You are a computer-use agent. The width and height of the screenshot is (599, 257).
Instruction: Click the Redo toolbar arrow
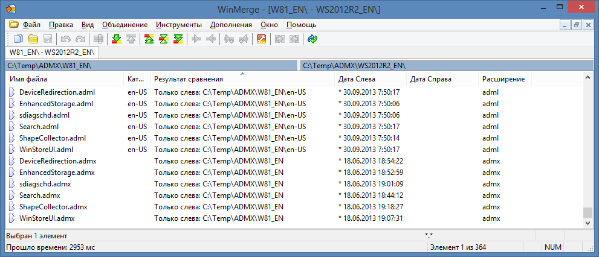click(80, 39)
